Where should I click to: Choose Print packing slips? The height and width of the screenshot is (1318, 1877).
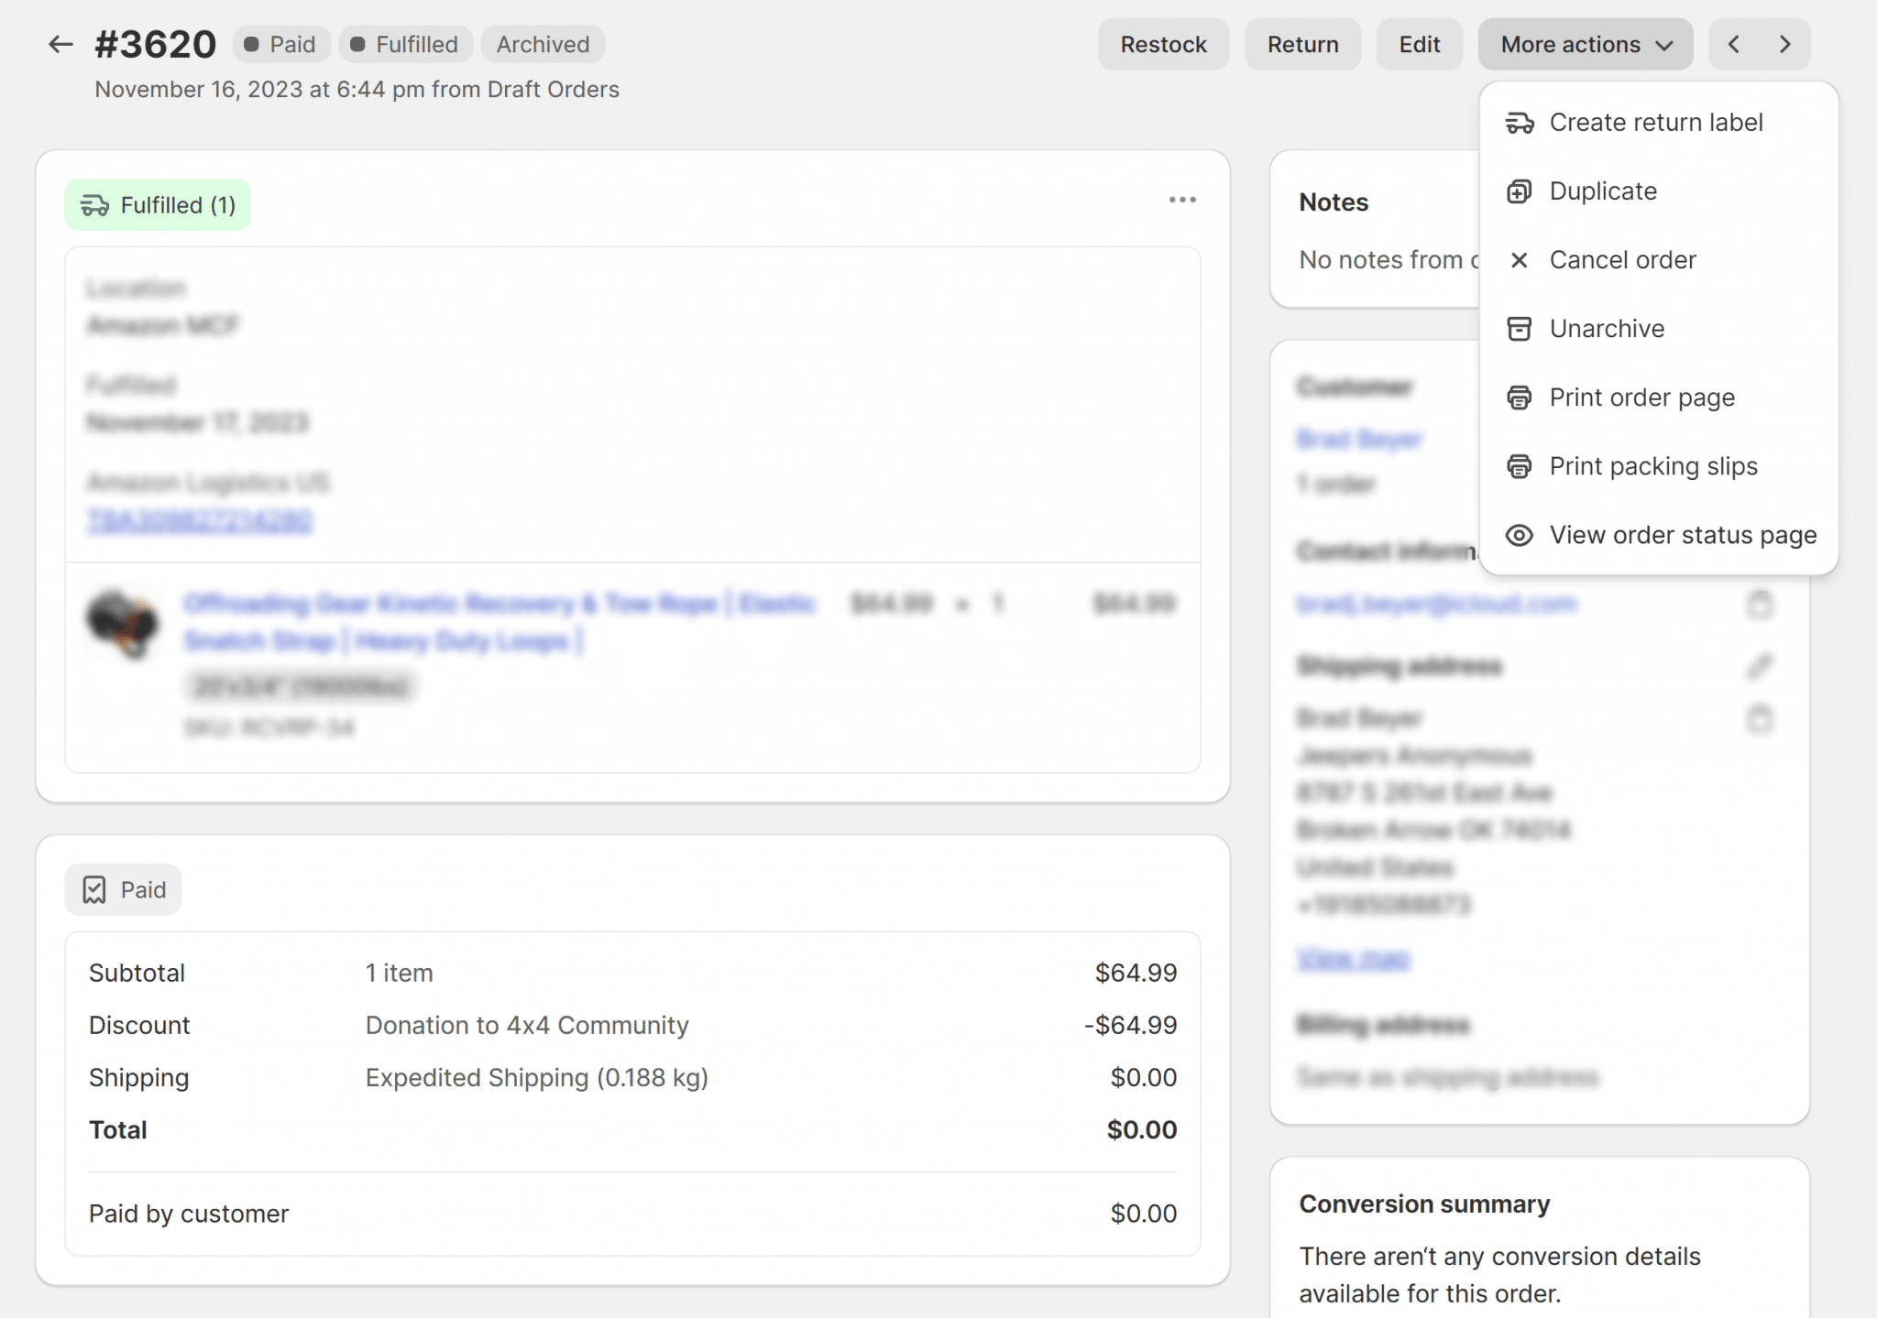click(1652, 466)
